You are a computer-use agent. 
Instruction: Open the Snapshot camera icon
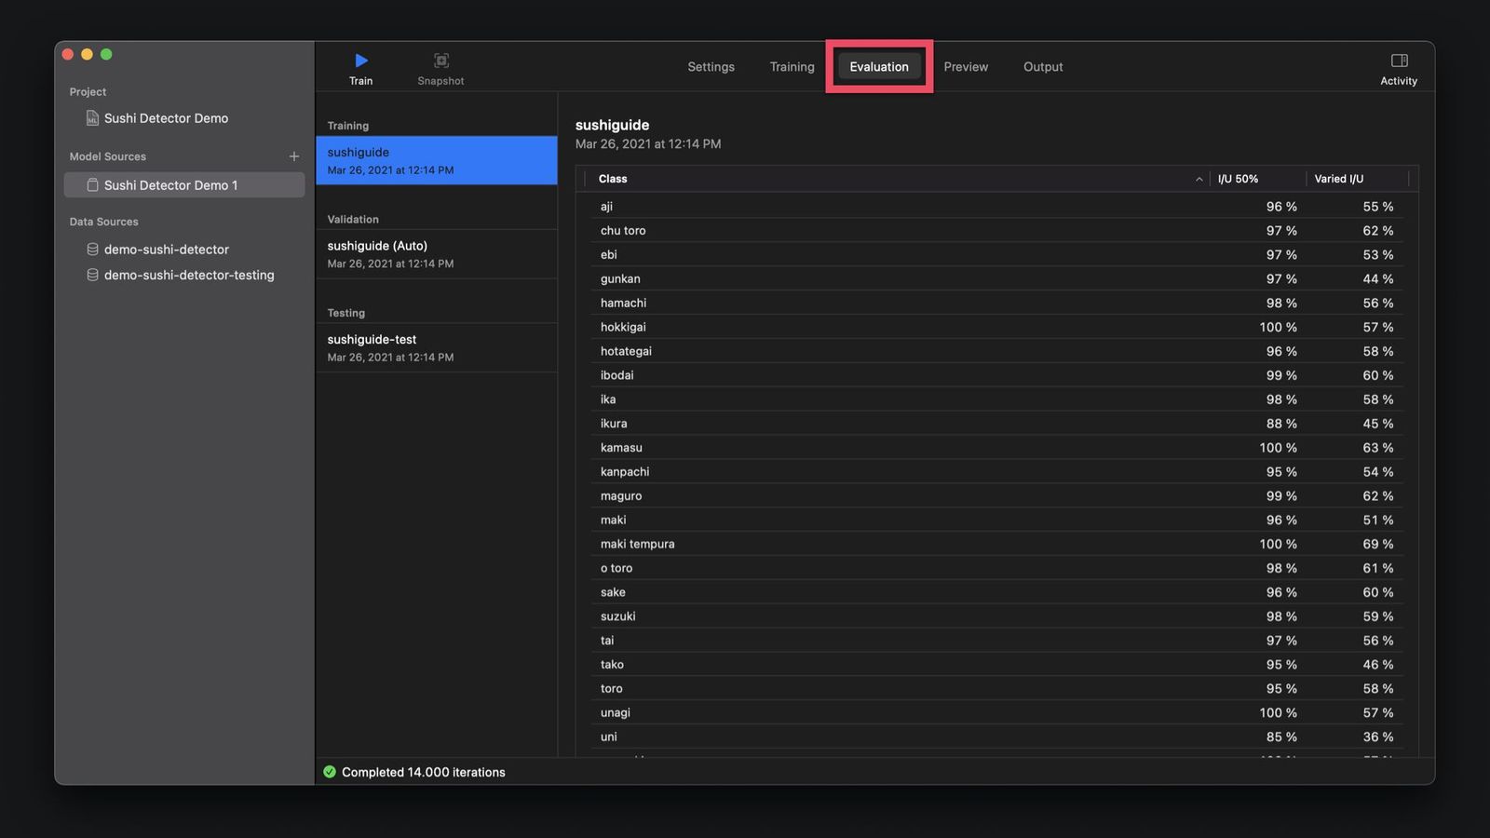[x=440, y=58]
